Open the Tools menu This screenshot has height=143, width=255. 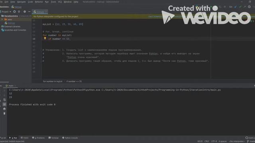[x=53, y=2]
